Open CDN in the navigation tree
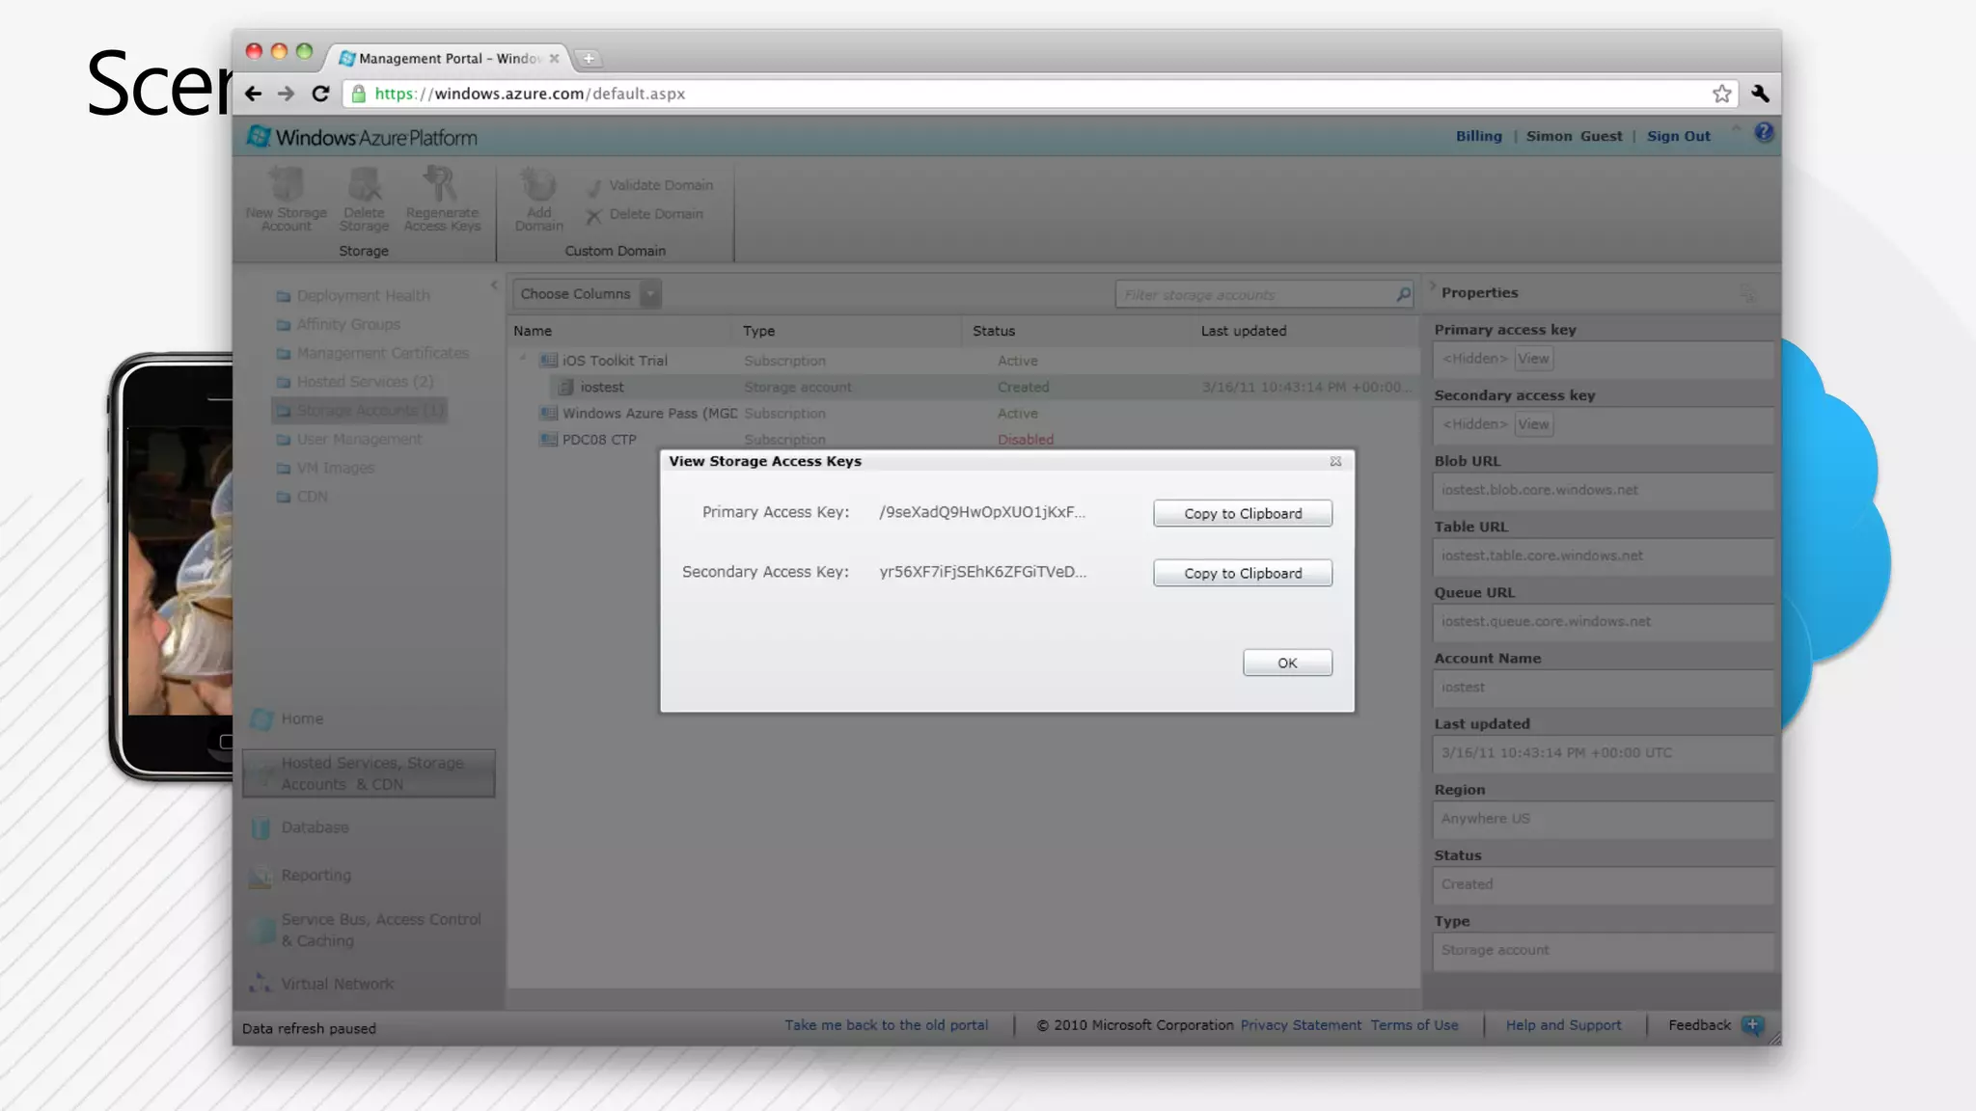 click(x=312, y=497)
